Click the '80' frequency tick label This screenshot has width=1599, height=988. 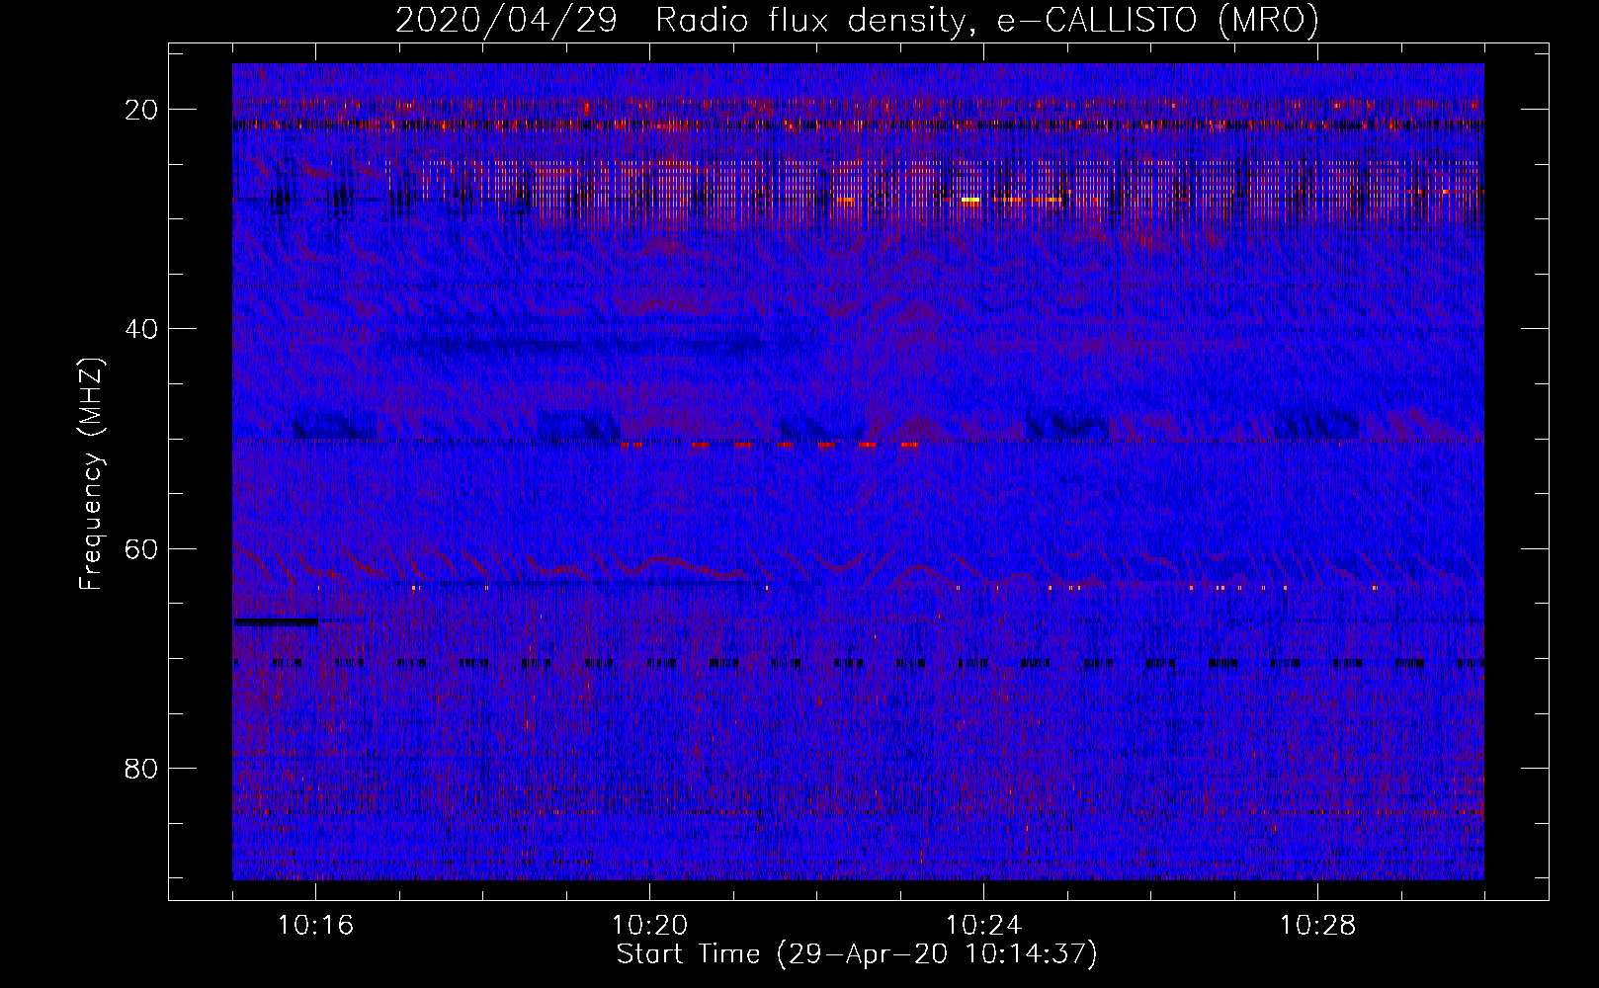[142, 768]
